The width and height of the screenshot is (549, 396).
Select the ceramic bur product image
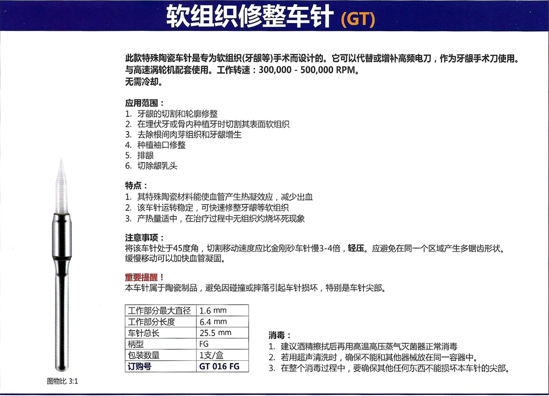[61, 265]
